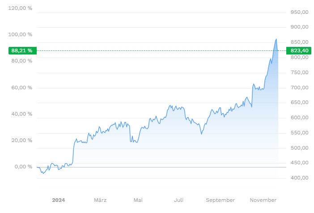Click the green 823,40 price badge
This screenshot has height=213, width=314.
299,50
